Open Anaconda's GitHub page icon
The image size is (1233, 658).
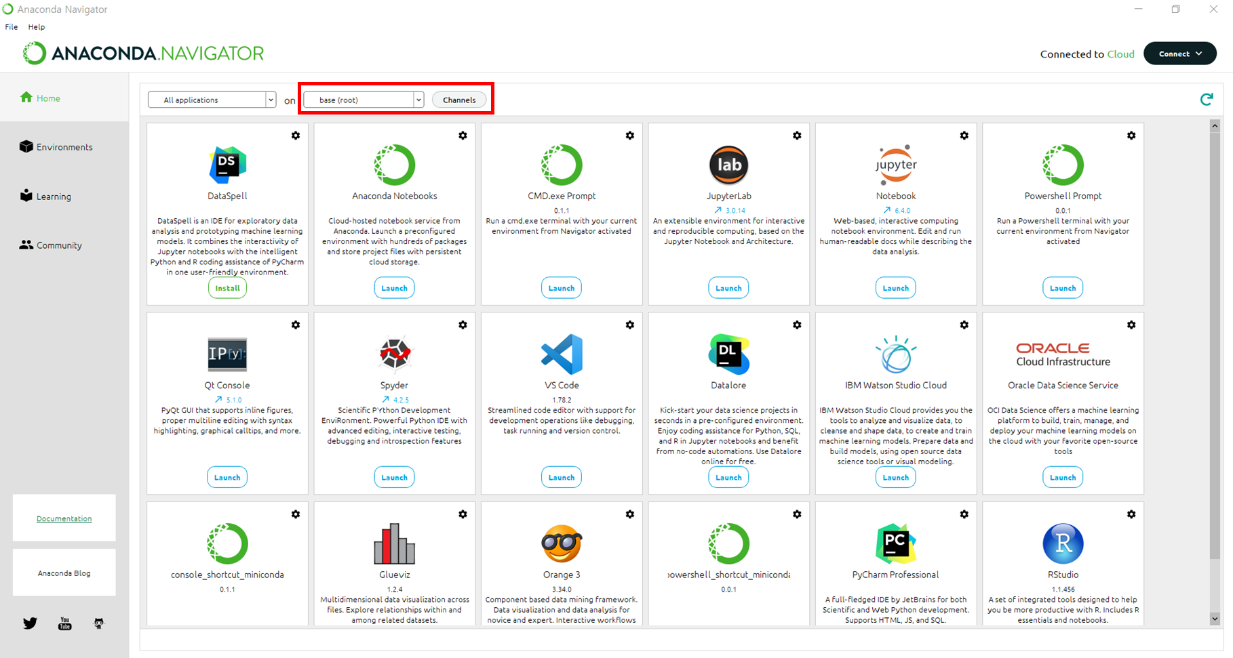pyautogui.click(x=99, y=623)
